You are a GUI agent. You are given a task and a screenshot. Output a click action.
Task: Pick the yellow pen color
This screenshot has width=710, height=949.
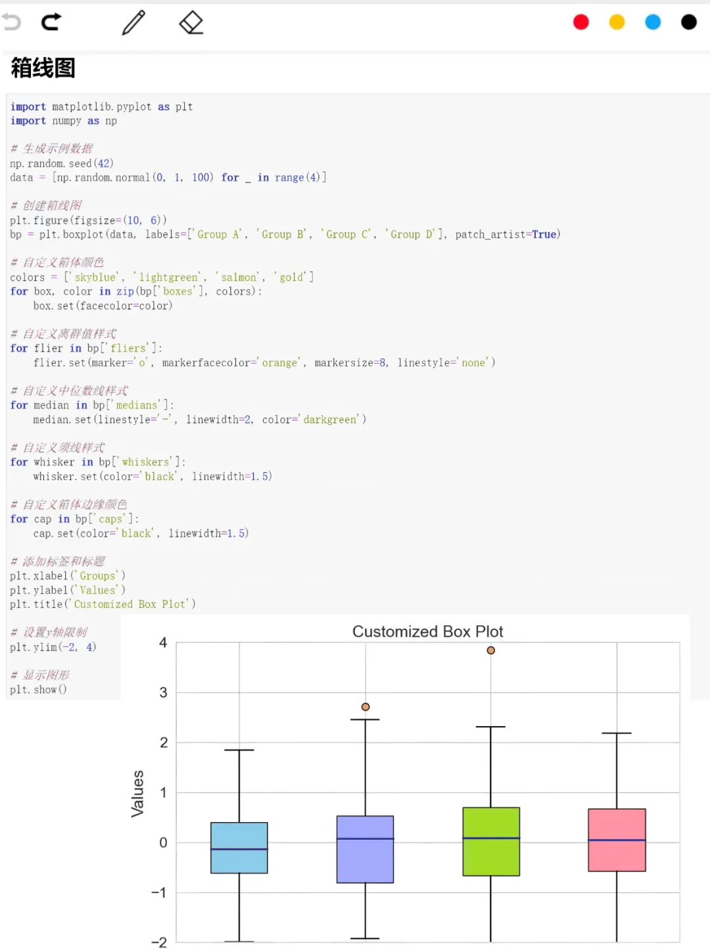click(617, 22)
